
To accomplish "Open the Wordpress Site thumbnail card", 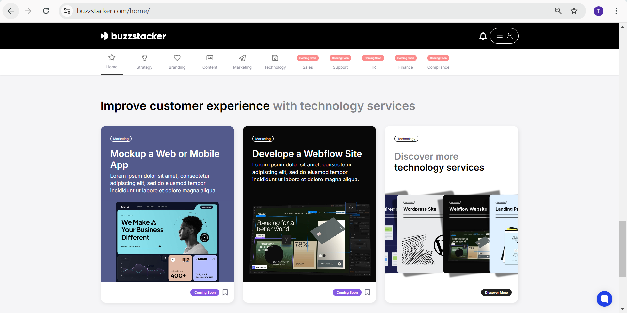I will tap(420, 234).
